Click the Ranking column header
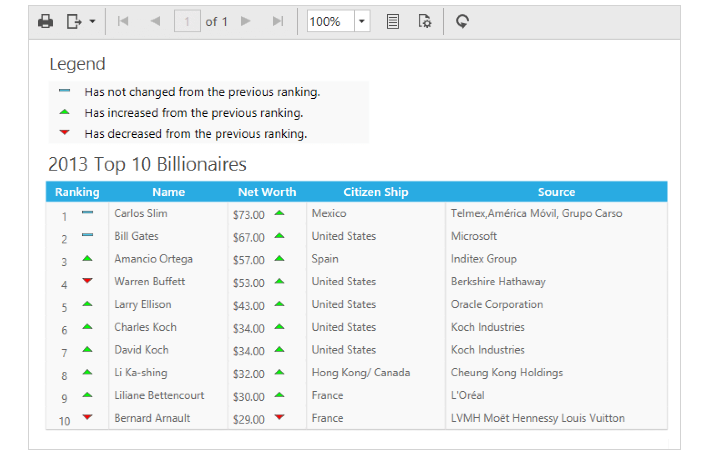Image resolution: width=710 pixels, height=455 pixels. pyautogui.click(x=77, y=192)
